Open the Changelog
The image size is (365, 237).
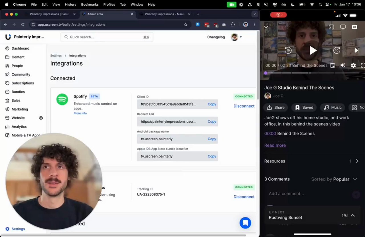pos(216,37)
